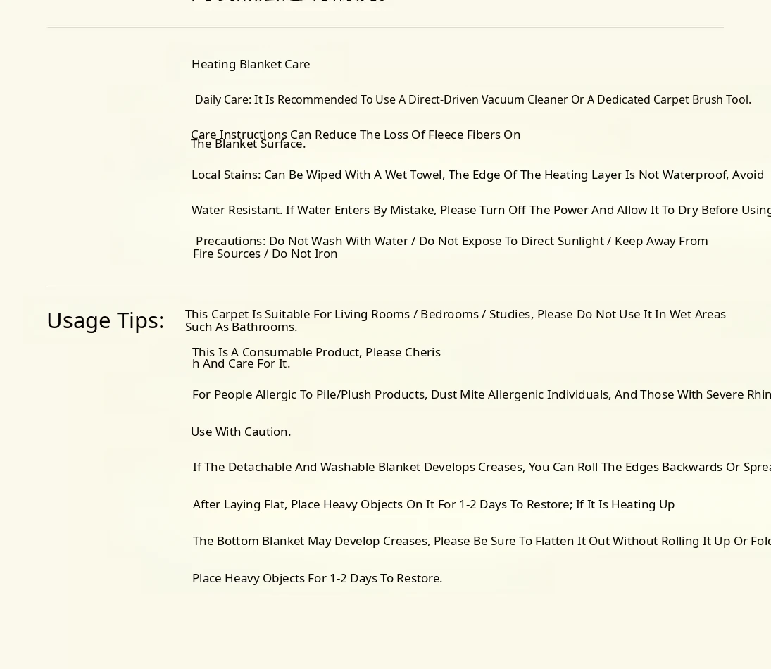The width and height of the screenshot is (771, 669).
Task: Click the Water Resistant warning line
Action: (480, 210)
